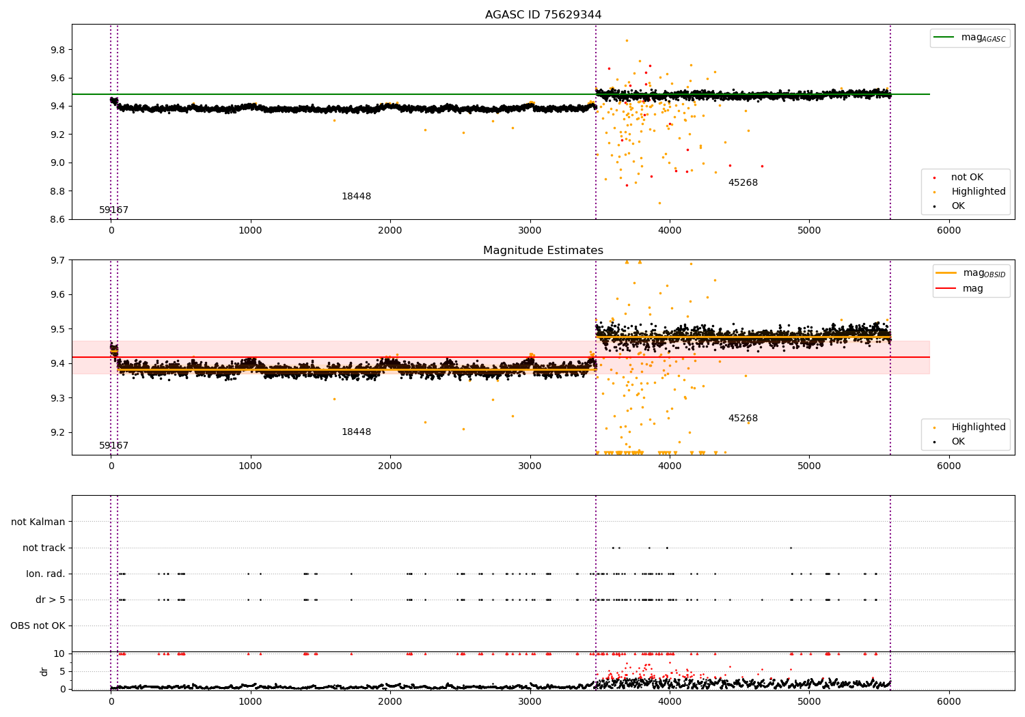Viewport: 1025px width, 717px height.
Task: Click the 'Ion. rad.' axis label
Action: click(46, 574)
